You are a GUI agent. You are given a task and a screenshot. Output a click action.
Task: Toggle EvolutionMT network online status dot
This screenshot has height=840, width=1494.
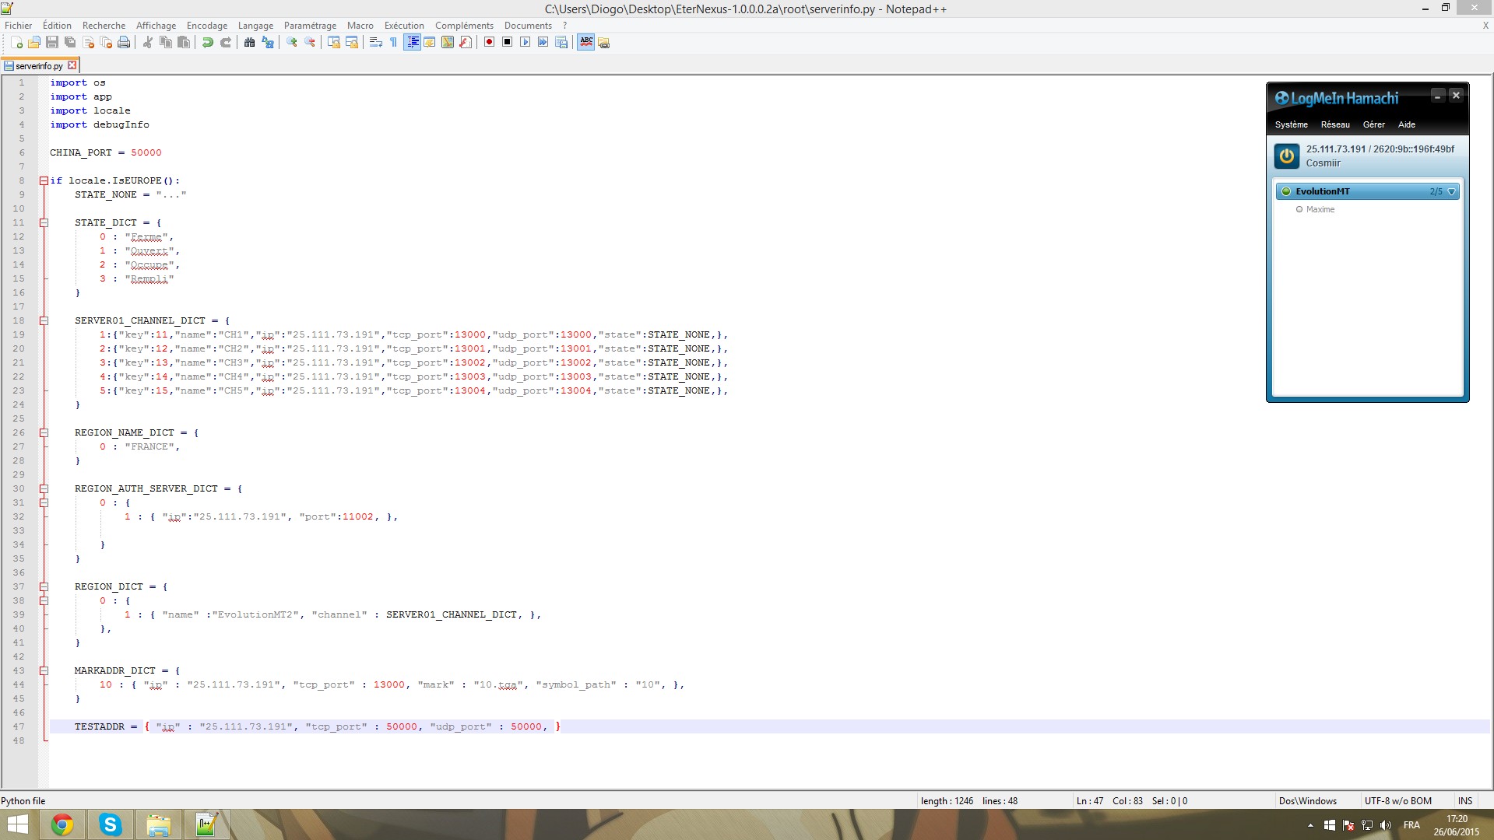[1286, 191]
